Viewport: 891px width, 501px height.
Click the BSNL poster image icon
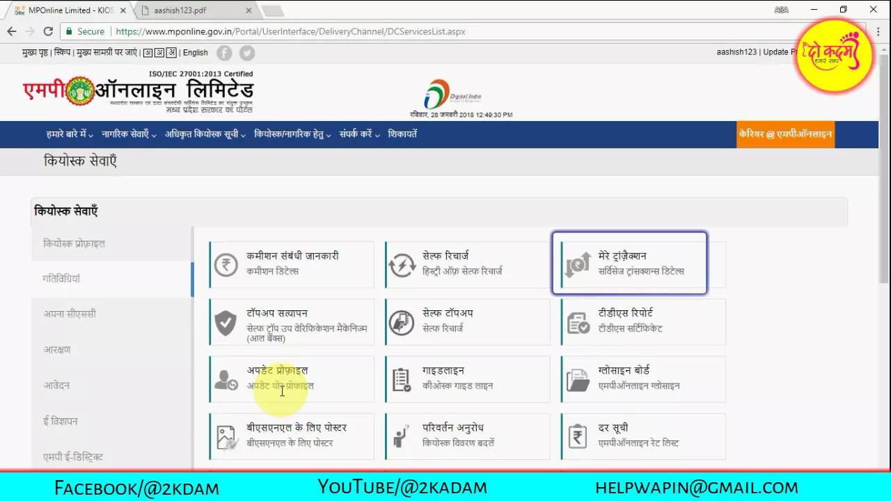pyautogui.click(x=226, y=436)
